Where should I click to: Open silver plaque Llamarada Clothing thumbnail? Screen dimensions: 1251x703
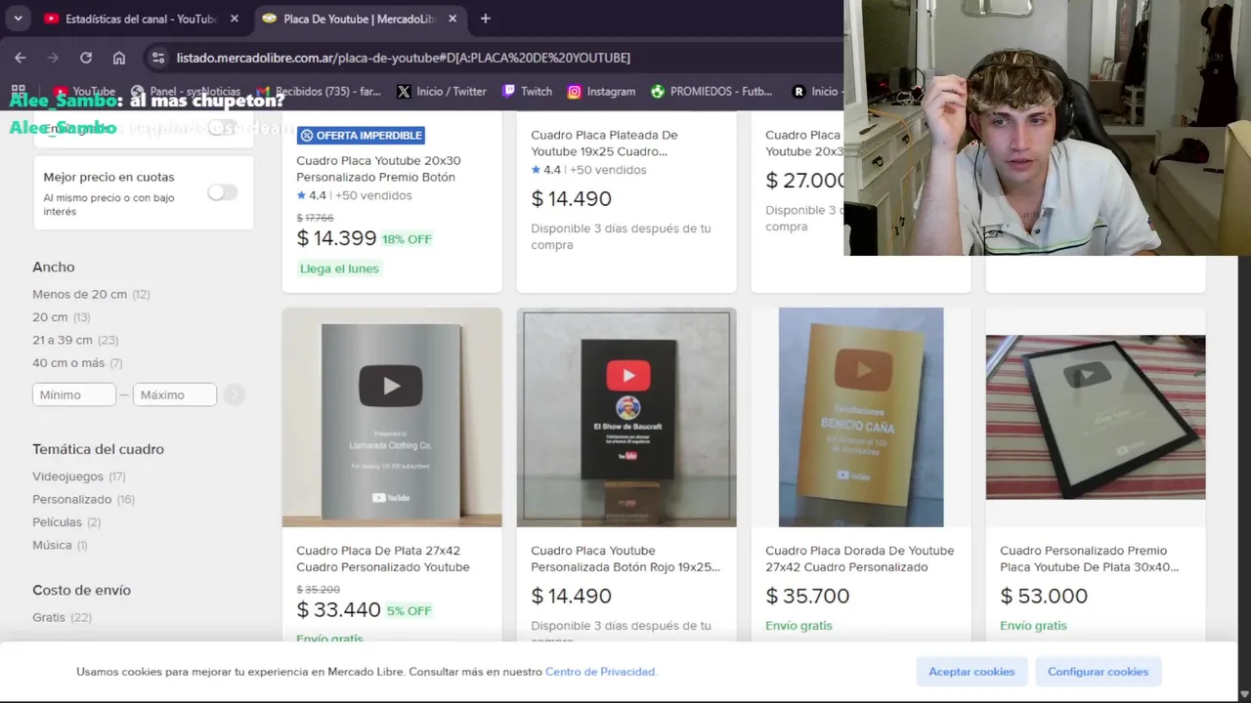392,417
